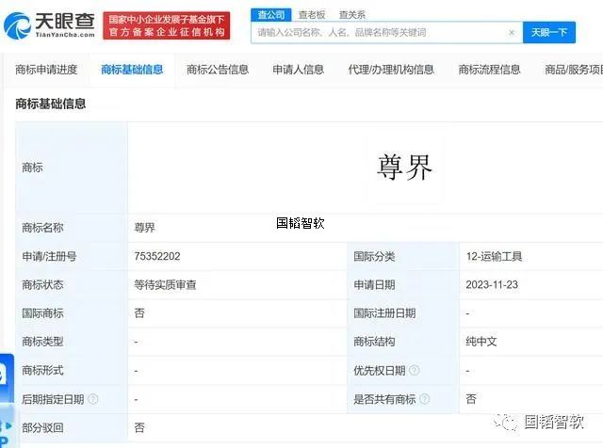
Task: Open the red official credit agency banner
Action: [x=167, y=25]
